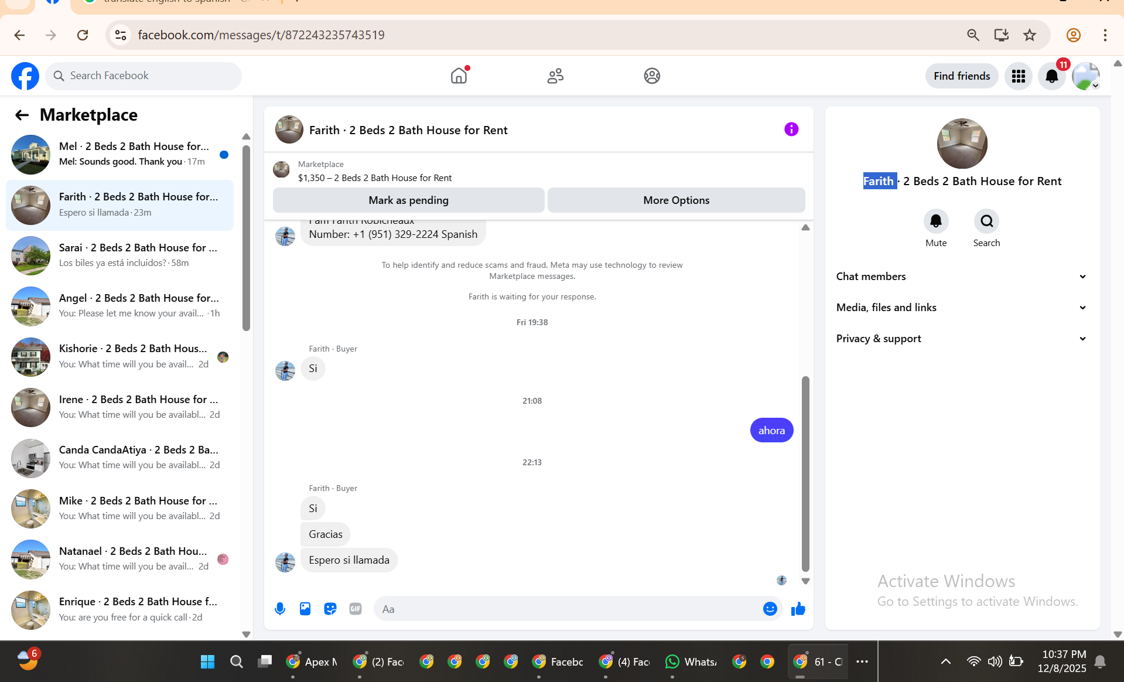Click the chat messages scrollbar thumb
Viewport: 1124px width, 682px height.
(805, 473)
